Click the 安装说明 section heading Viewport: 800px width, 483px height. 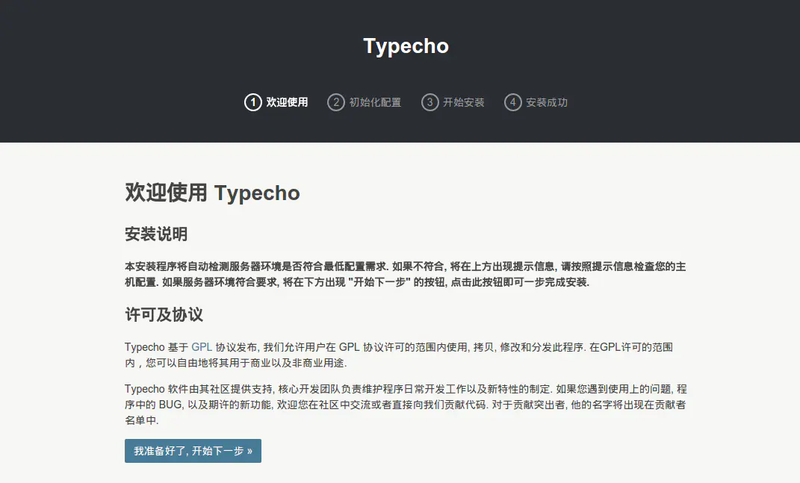tap(156, 234)
